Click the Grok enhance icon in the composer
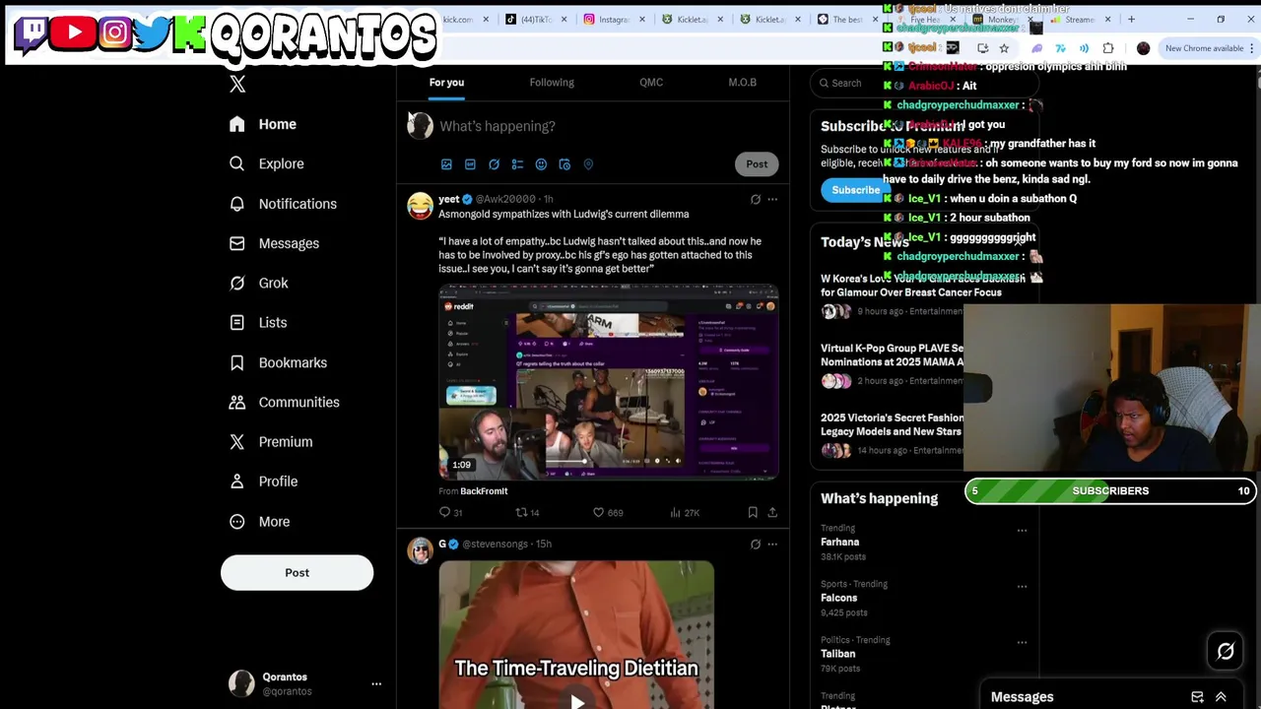The height and width of the screenshot is (709, 1261). pos(494,164)
